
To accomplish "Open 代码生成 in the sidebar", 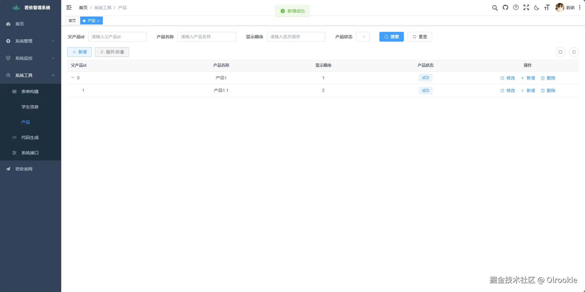I will point(31,137).
